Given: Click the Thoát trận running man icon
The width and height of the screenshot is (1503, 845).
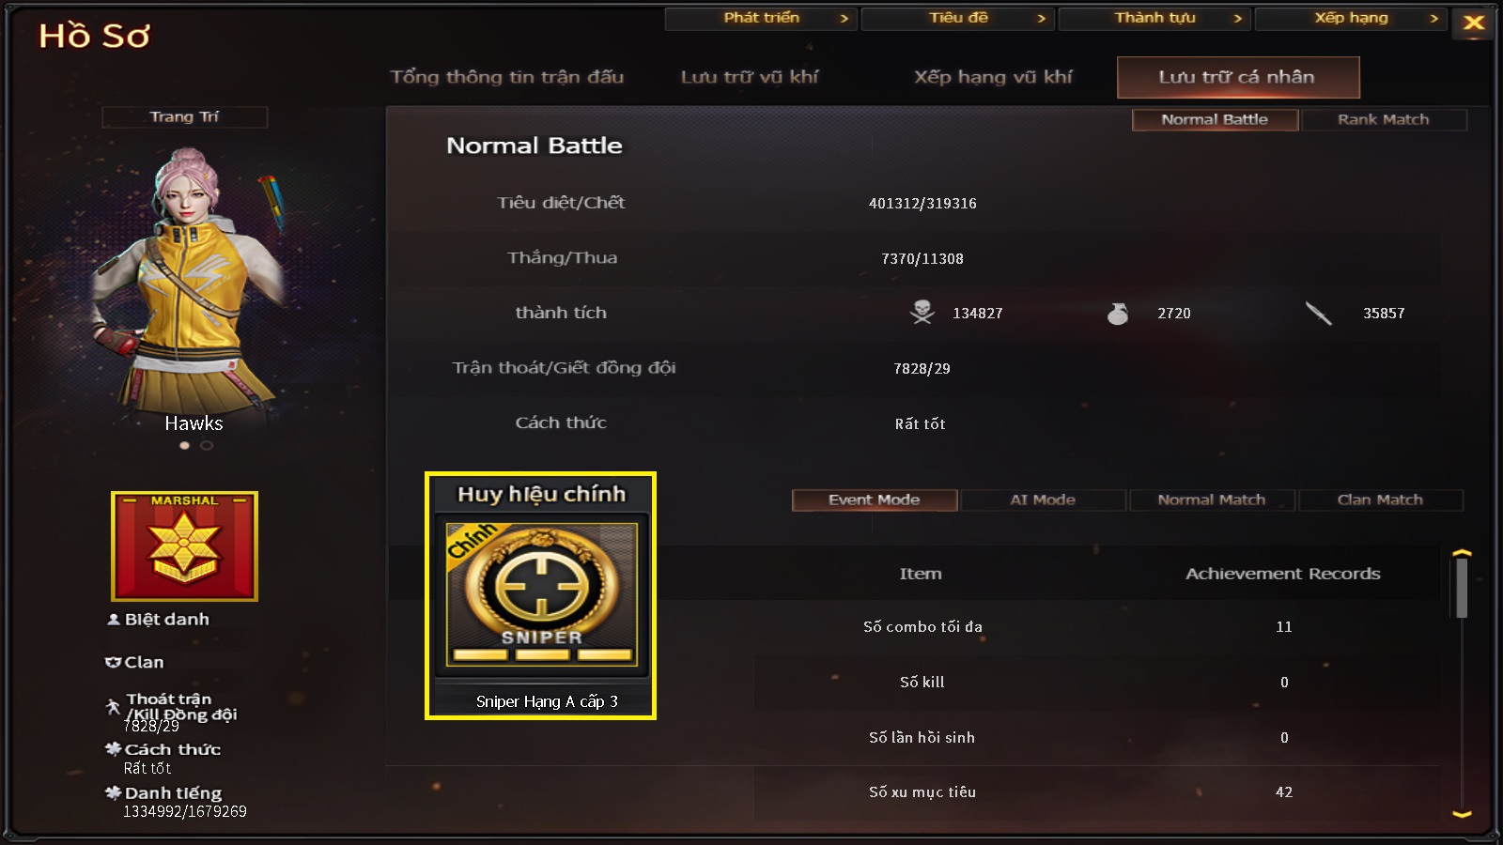Looking at the screenshot, I should tap(113, 706).
